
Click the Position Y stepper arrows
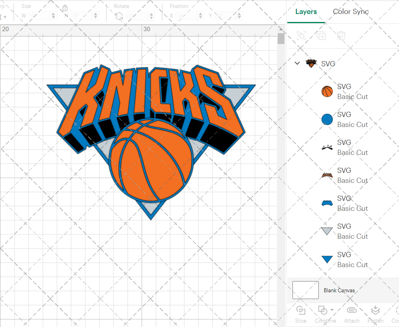click(x=239, y=16)
